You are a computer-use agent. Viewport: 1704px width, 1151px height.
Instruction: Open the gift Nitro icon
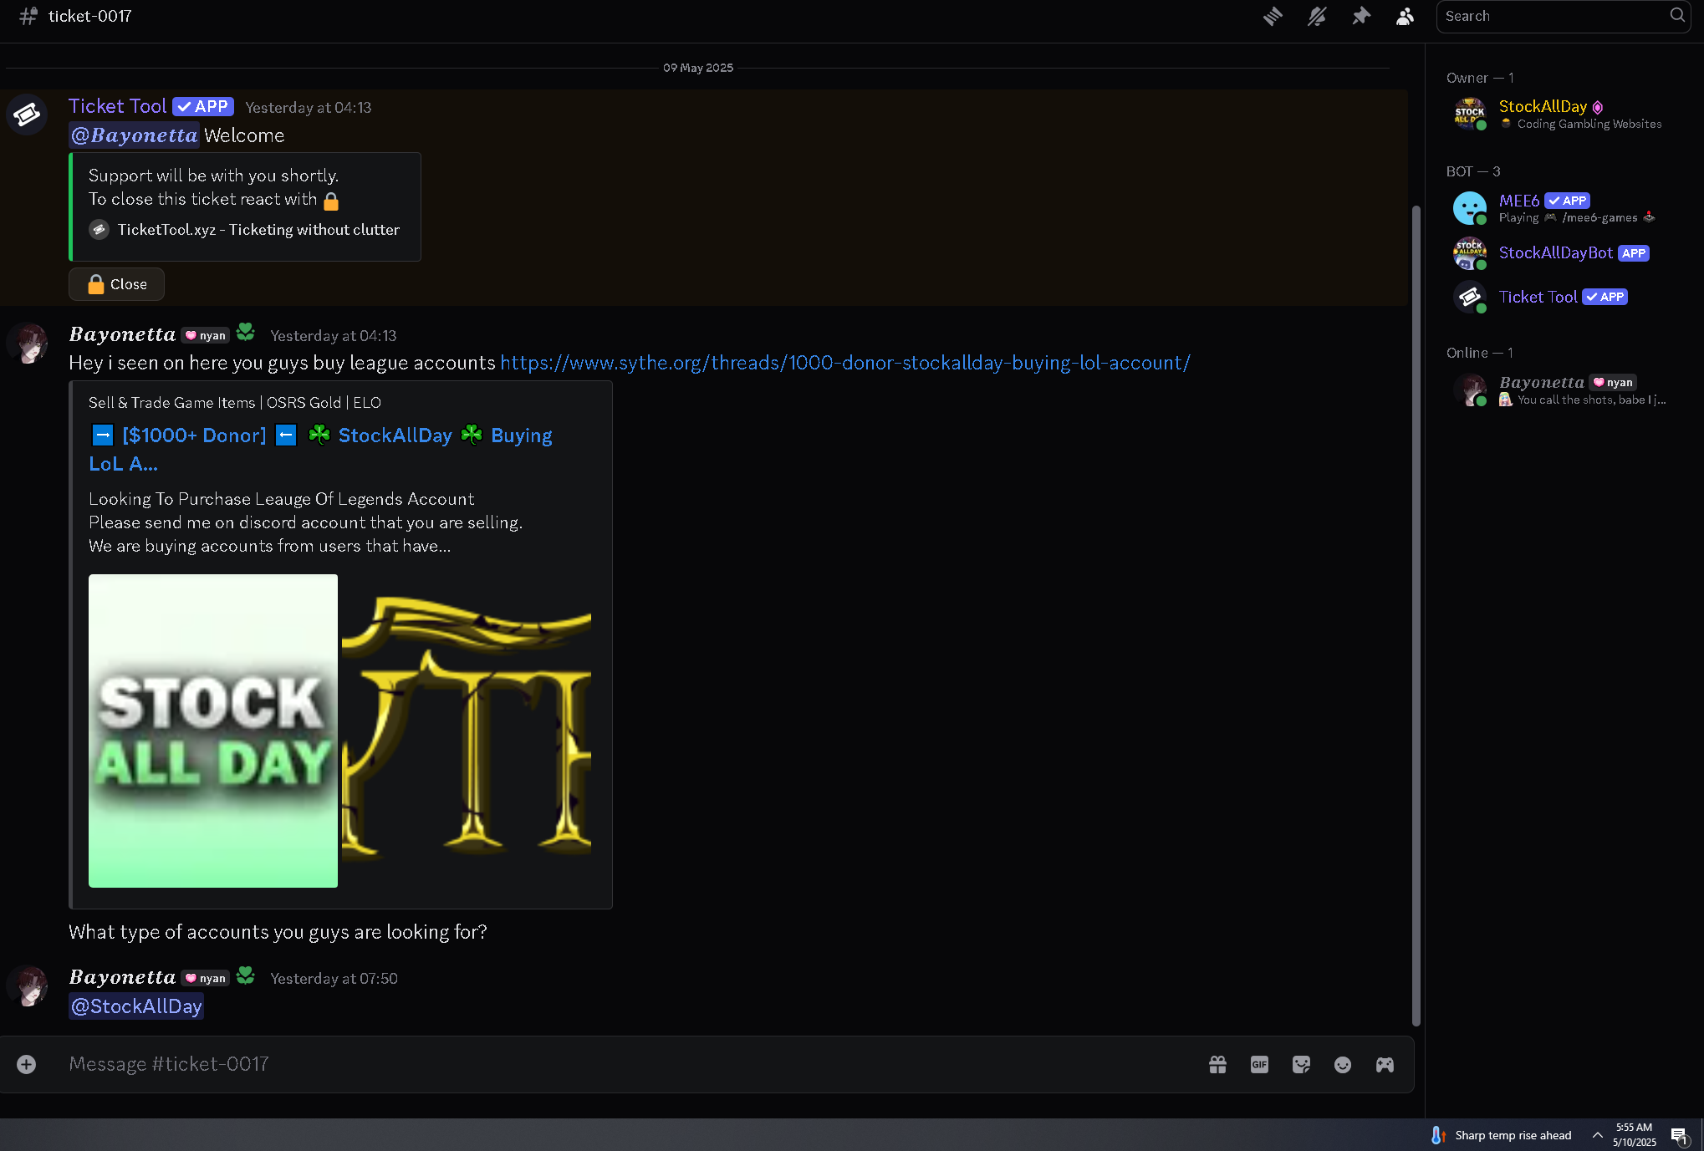1217,1064
